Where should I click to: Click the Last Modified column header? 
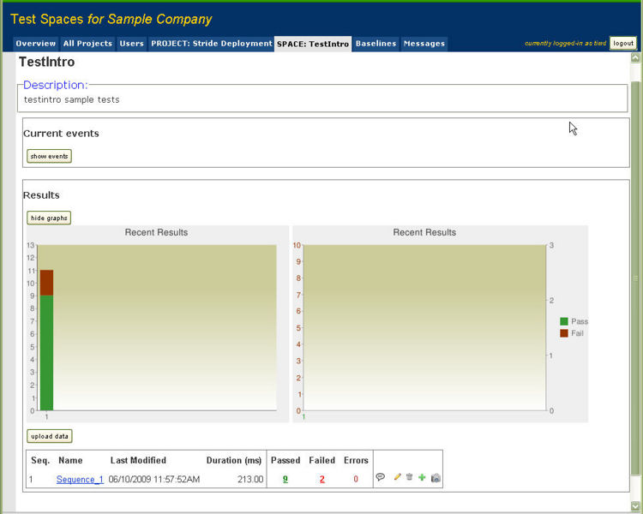coord(138,460)
